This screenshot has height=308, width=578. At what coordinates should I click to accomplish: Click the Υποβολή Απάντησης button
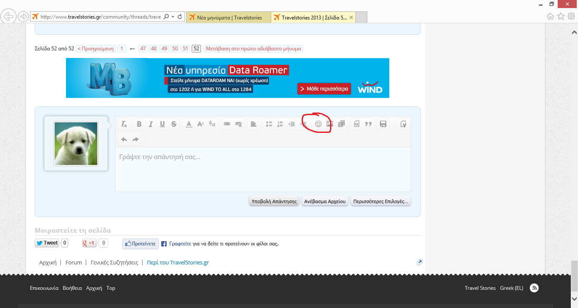274,201
